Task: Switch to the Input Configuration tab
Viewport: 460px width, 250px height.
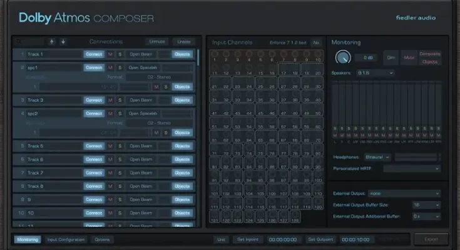Action: coord(65,239)
